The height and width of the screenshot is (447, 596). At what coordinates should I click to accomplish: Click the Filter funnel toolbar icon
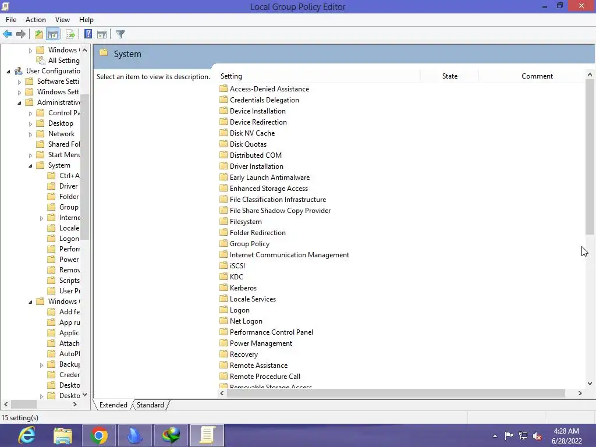[120, 34]
